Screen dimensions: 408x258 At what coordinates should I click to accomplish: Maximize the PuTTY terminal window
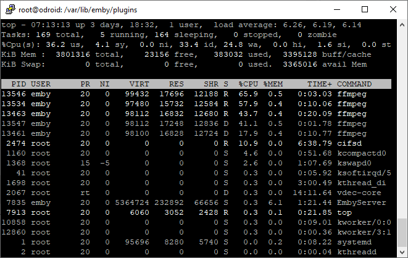tap(365, 10)
